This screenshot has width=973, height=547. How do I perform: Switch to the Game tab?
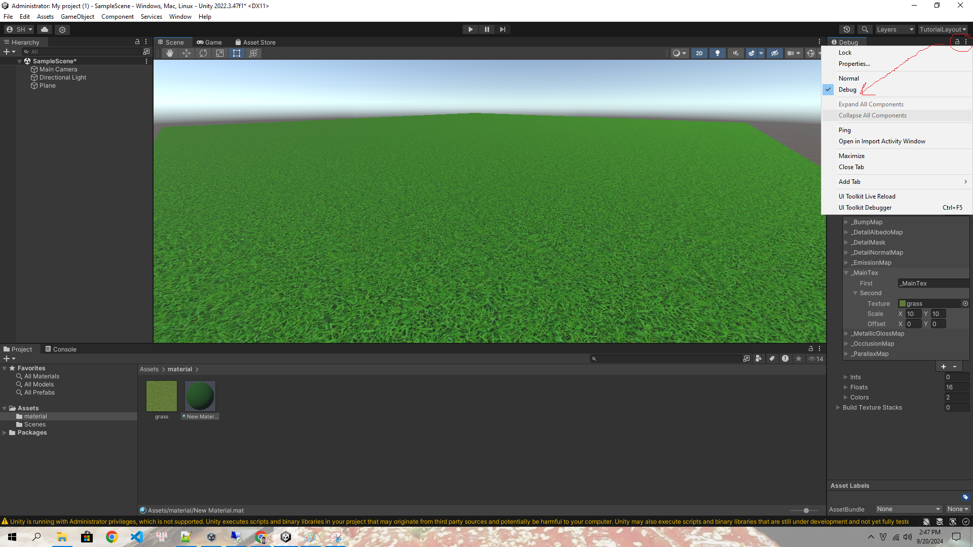point(209,42)
